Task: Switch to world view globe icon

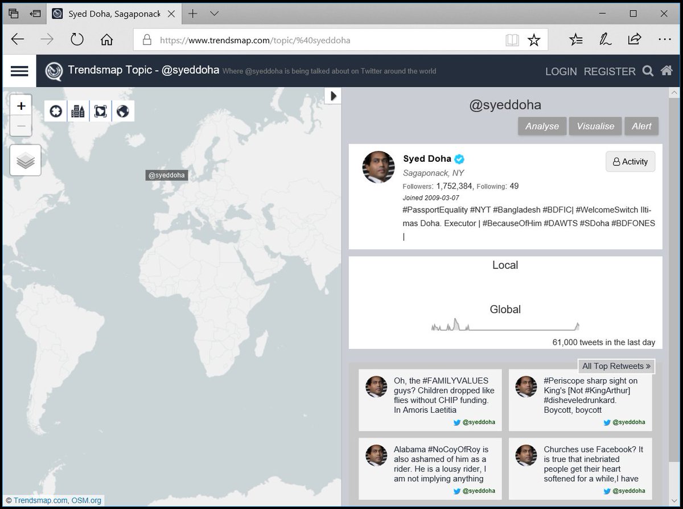Action: click(x=123, y=111)
